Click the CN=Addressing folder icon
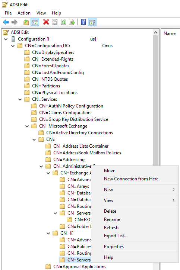Viewport: 180px width, 270px height. click(48, 160)
